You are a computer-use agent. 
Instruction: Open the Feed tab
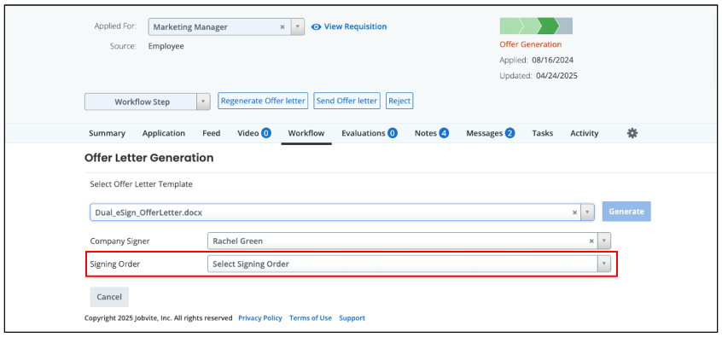tap(212, 133)
